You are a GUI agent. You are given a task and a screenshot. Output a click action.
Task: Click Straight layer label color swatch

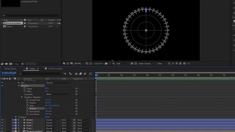coord(15,120)
